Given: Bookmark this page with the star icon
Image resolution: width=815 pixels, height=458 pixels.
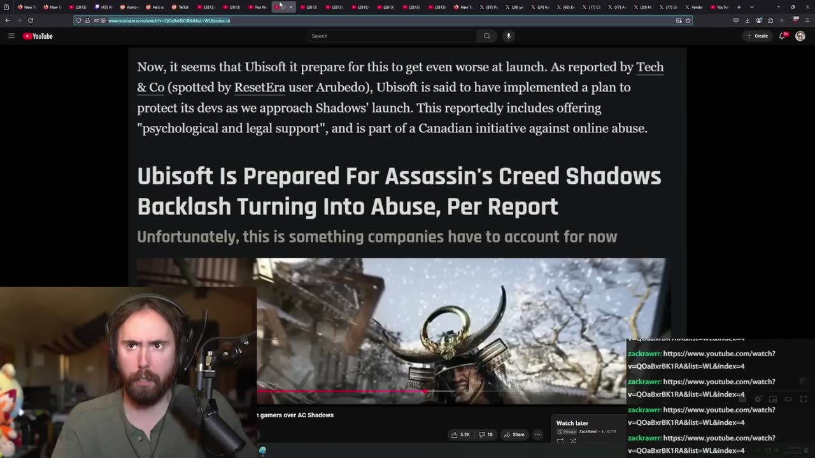Looking at the screenshot, I should tap(688, 20).
